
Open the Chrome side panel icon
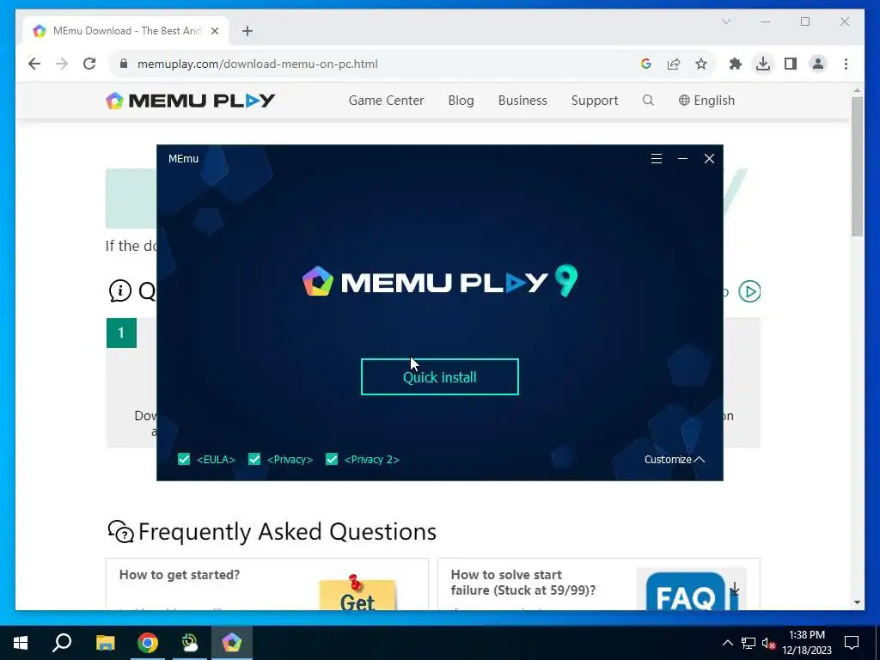[791, 64]
